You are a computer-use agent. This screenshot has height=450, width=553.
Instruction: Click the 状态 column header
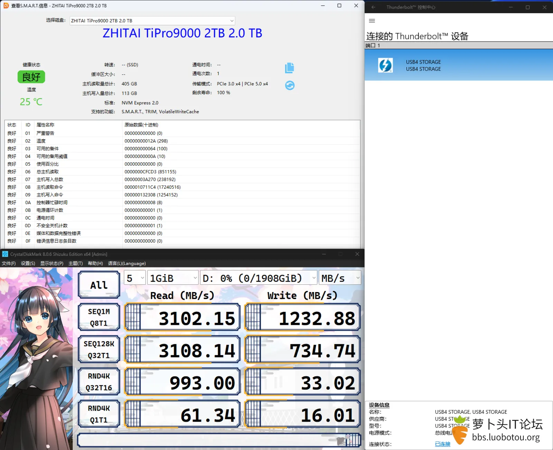(12, 125)
